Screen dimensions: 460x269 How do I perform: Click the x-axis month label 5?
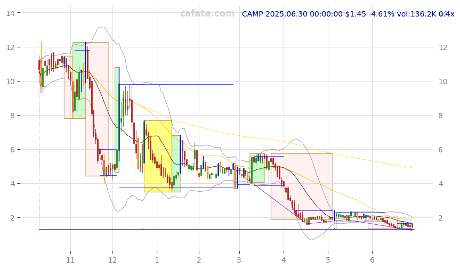pos(328,260)
